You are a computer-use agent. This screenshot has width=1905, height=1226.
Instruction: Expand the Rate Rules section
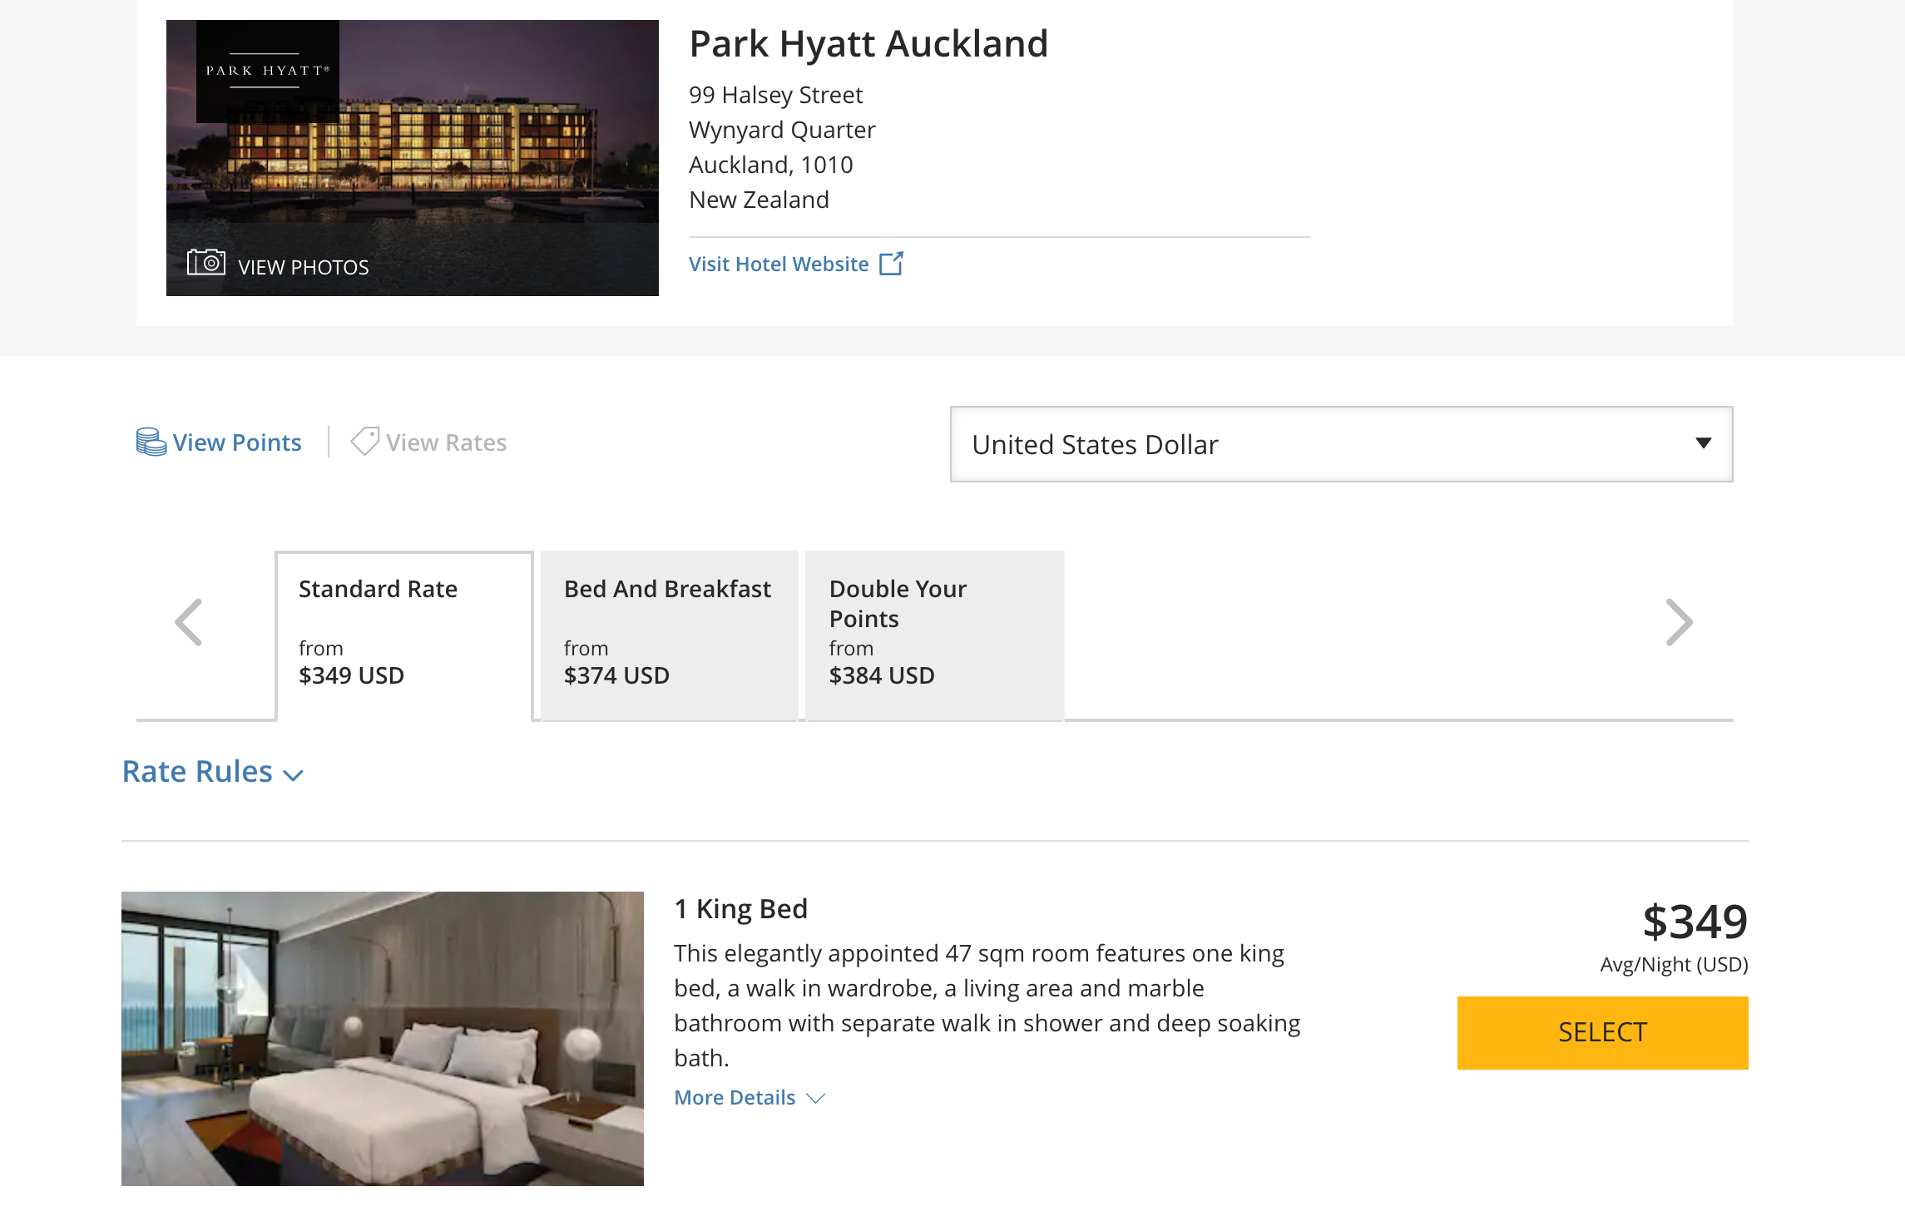coord(212,772)
